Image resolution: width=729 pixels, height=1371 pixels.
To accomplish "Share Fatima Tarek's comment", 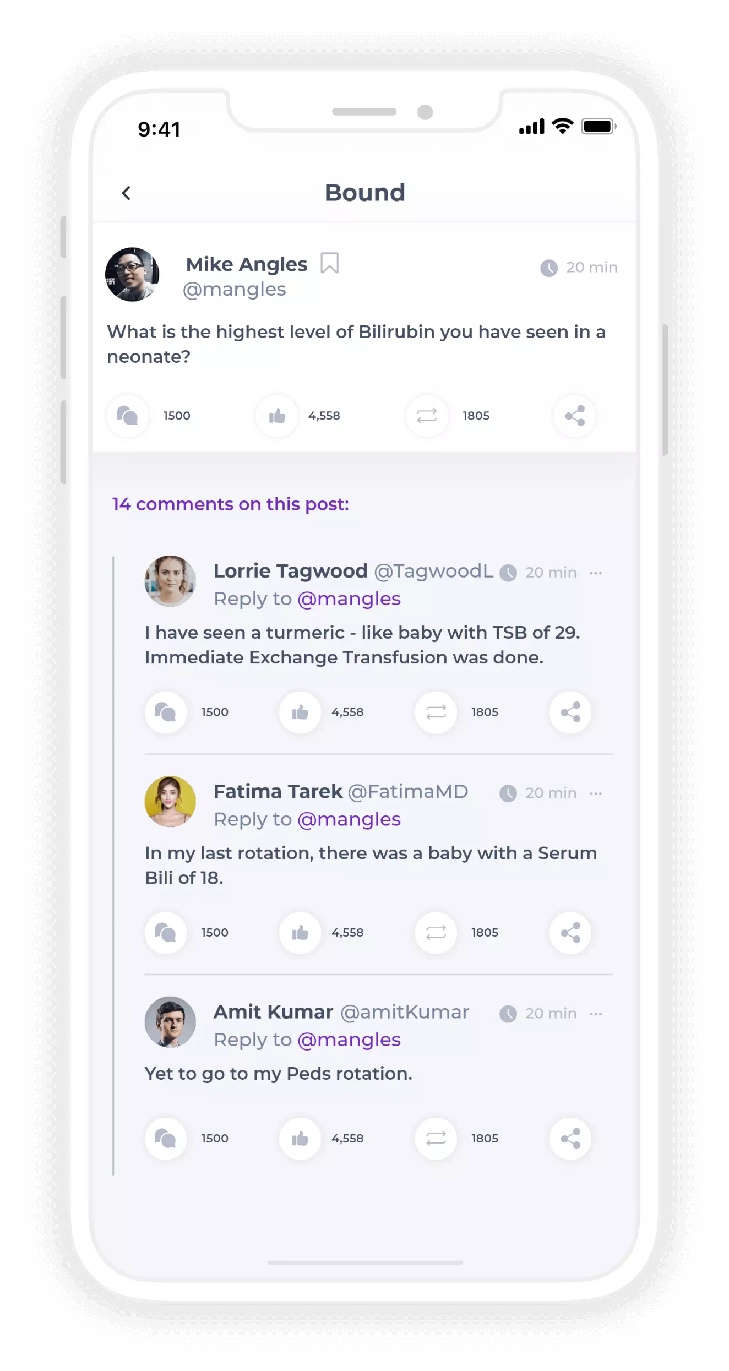I will 570,933.
